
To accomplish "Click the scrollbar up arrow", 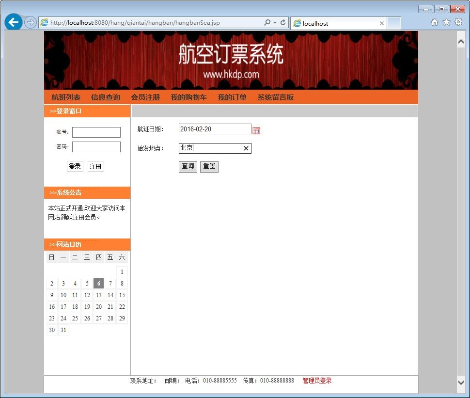I will pyautogui.click(x=461, y=42).
